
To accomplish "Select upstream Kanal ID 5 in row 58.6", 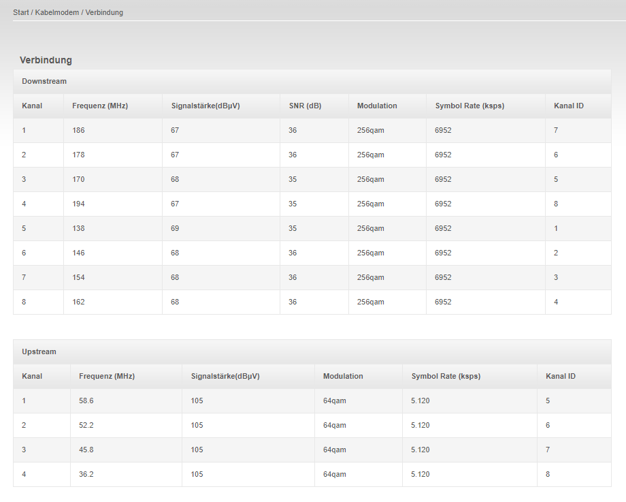I will (548, 401).
